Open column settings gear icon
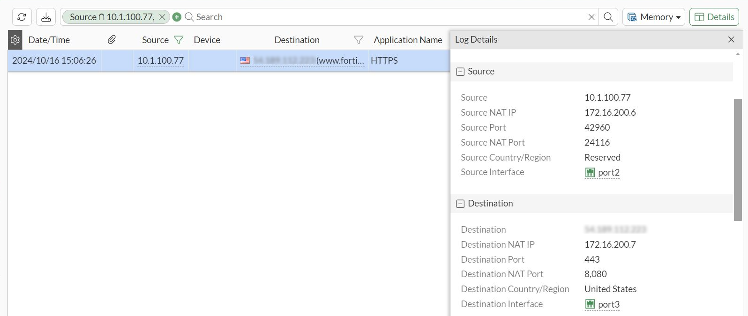 [15, 40]
